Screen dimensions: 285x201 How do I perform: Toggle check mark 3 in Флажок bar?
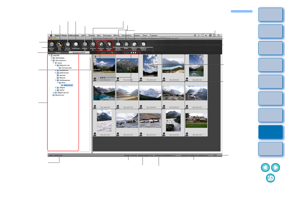coord(112,52)
